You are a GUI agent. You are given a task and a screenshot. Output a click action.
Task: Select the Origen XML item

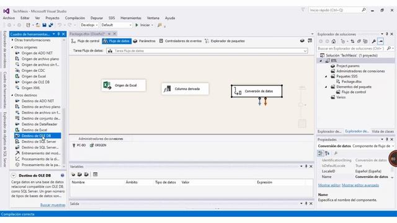[30, 88]
